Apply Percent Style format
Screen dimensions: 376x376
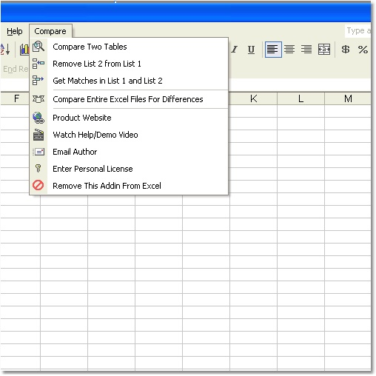pyautogui.click(x=363, y=50)
